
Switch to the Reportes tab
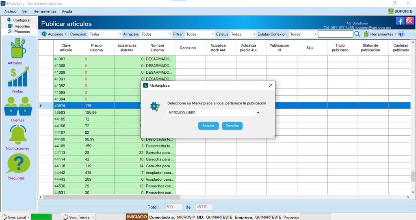click(x=19, y=26)
